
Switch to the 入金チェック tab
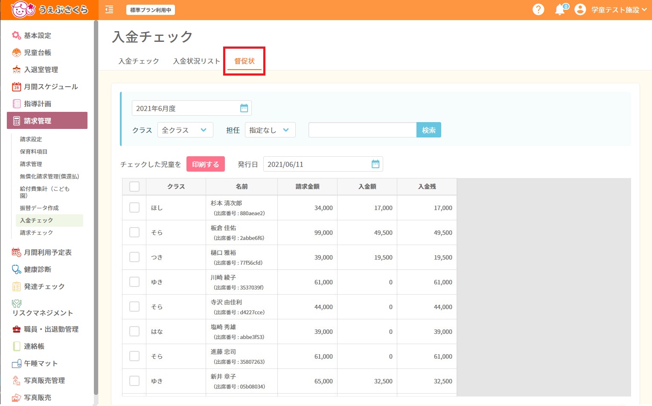coord(139,61)
